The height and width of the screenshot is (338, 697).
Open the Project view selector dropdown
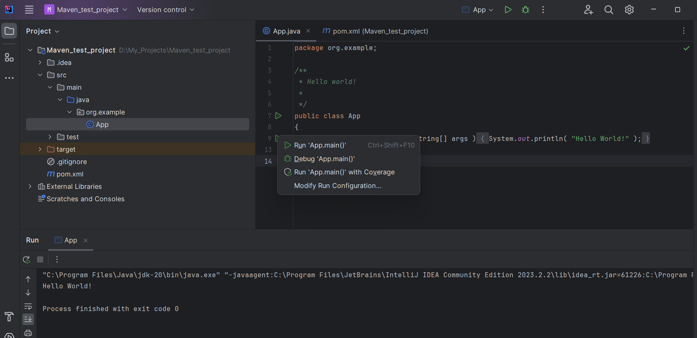[x=43, y=31]
